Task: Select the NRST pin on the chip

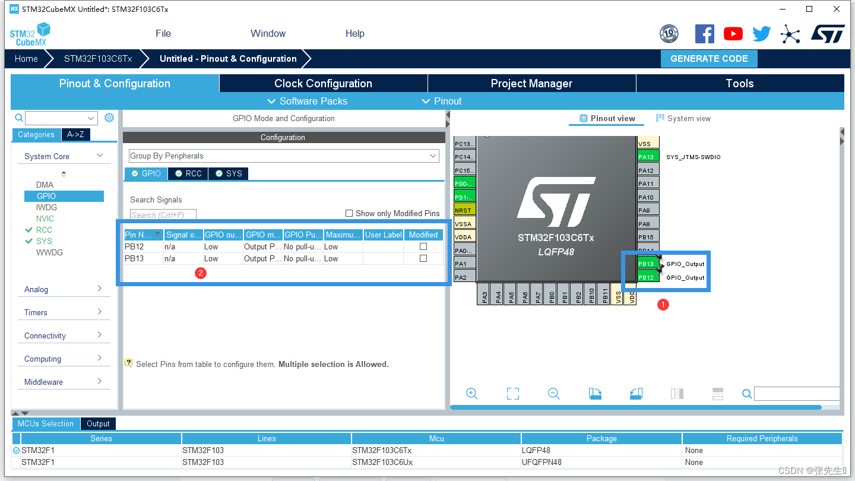Action: (x=464, y=210)
